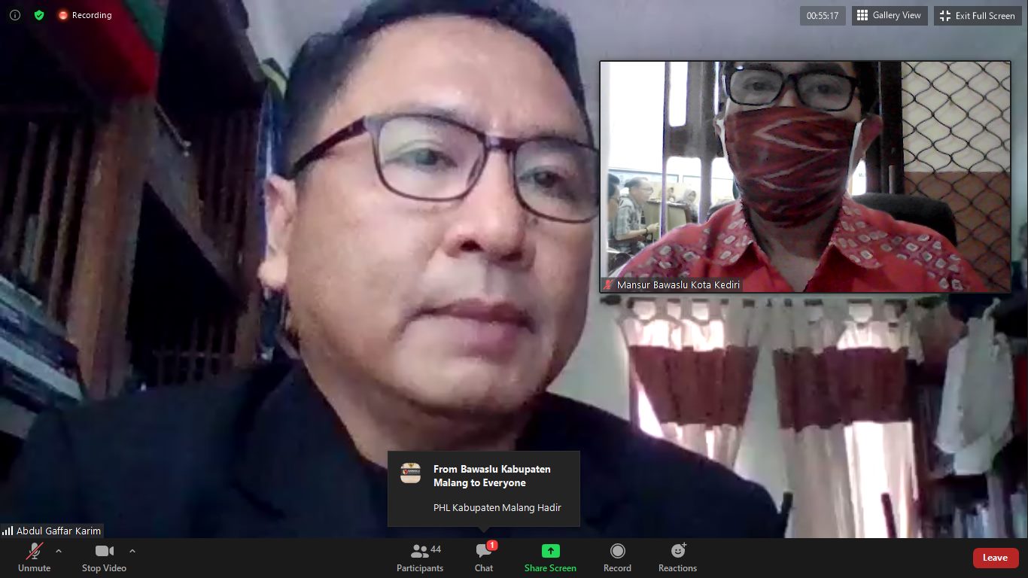This screenshot has width=1028, height=578.
Task: Click the network signal strength icon
Action: tap(8, 531)
